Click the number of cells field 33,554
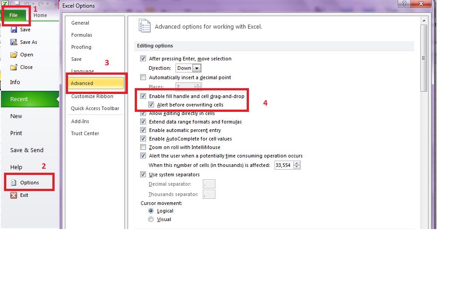Screen dimensions: 467x281 point(284,165)
